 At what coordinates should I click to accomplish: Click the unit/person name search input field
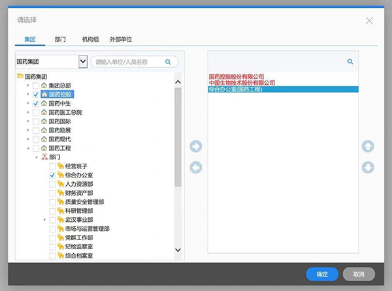(x=135, y=62)
